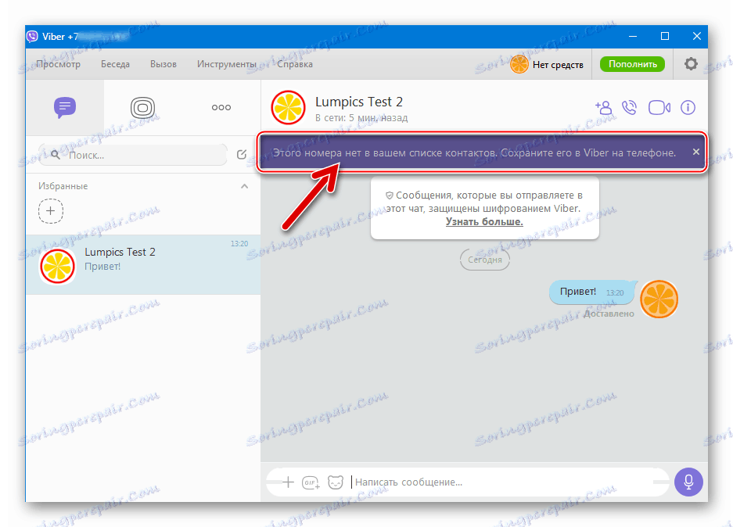Viewport: 733px width, 527px height.
Task: Start a voice call from the chat header
Action: point(630,108)
